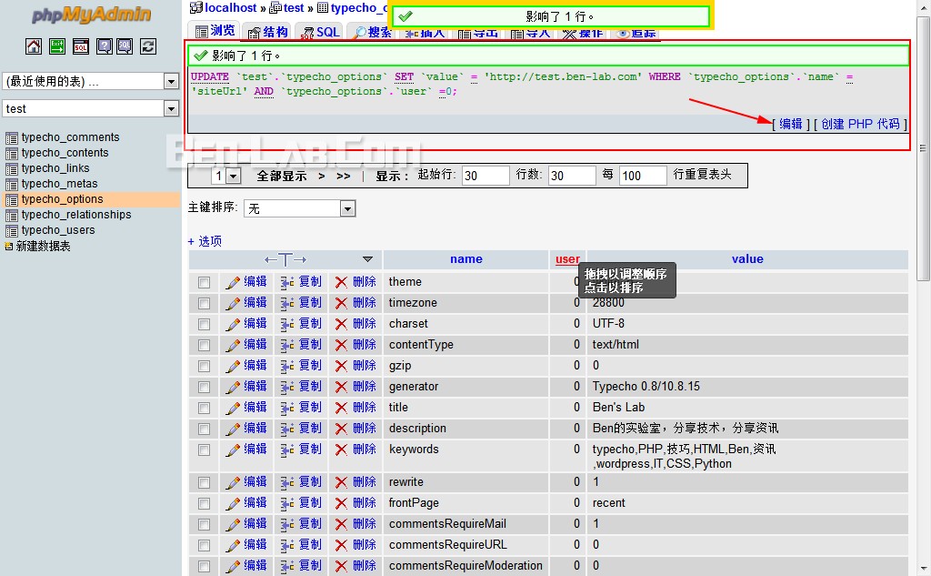
Task: Click the 创建 PHP 代码 link
Action: pyautogui.click(x=861, y=124)
